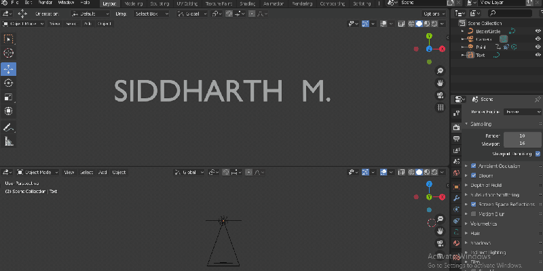Click the pin icon in properties header
Image resolution: width=543 pixels, height=271 pixels.
click(538, 99)
